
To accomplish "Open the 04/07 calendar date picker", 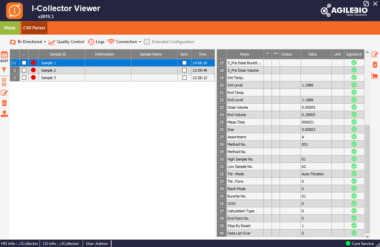I will tap(4, 57).
